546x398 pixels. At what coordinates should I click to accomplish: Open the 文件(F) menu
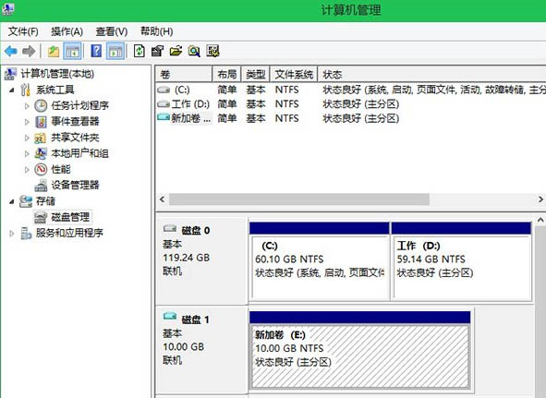tap(23, 31)
